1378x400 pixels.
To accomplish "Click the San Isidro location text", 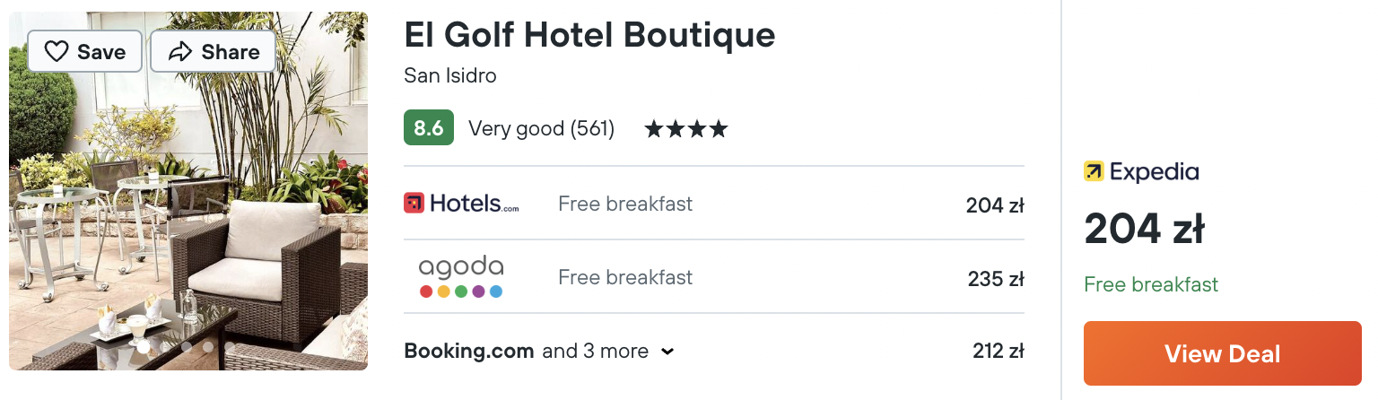I will [450, 75].
